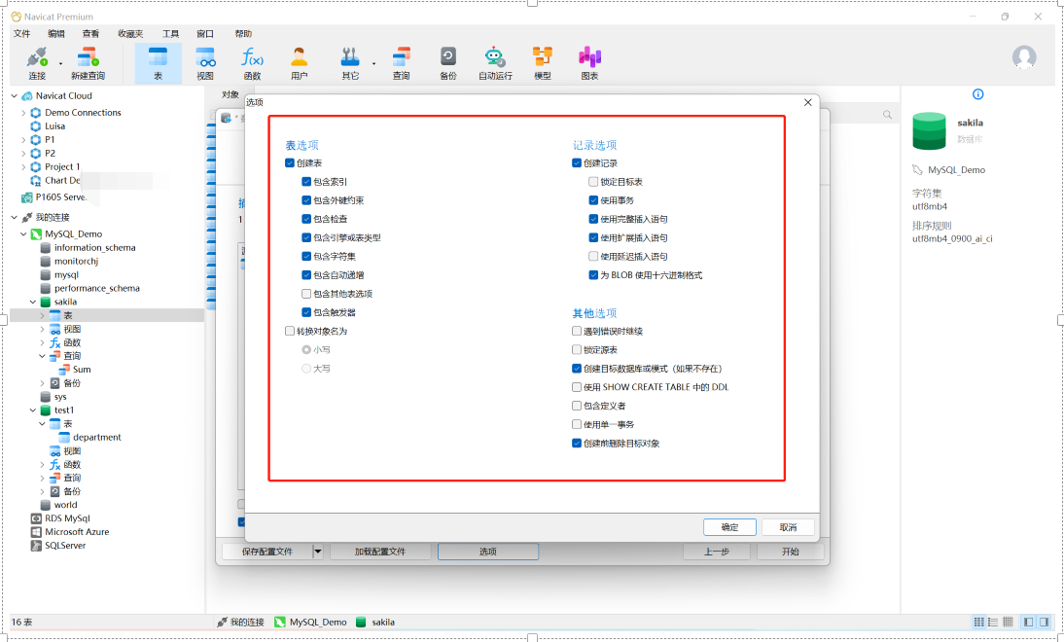The image size is (1064, 642).
Task: Collapse the MySQL_Demo connection node
Action: pos(24,234)
